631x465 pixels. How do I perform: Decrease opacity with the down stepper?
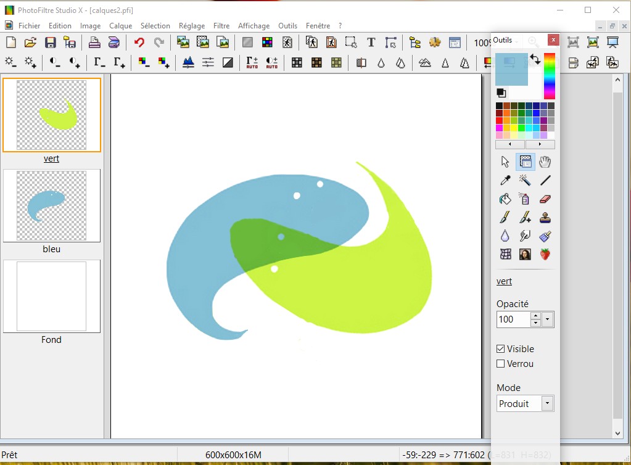pyautogui.click(x=535, y=323)
